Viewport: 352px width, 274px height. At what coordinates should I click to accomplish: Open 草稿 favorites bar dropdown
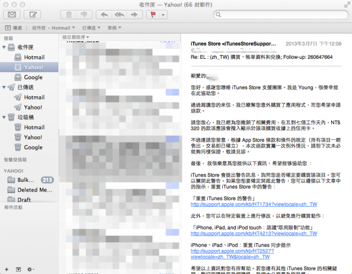tap(114, 28)
